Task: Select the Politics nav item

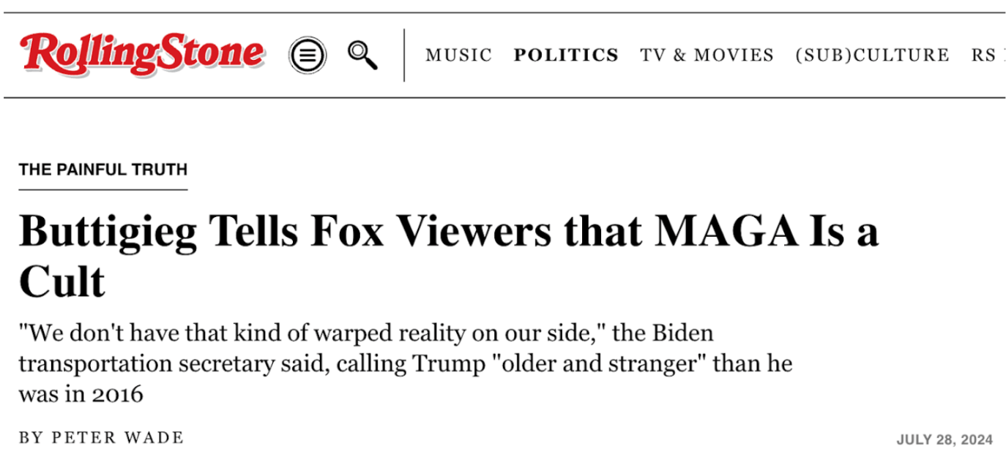Action: [x=566, y=56]
